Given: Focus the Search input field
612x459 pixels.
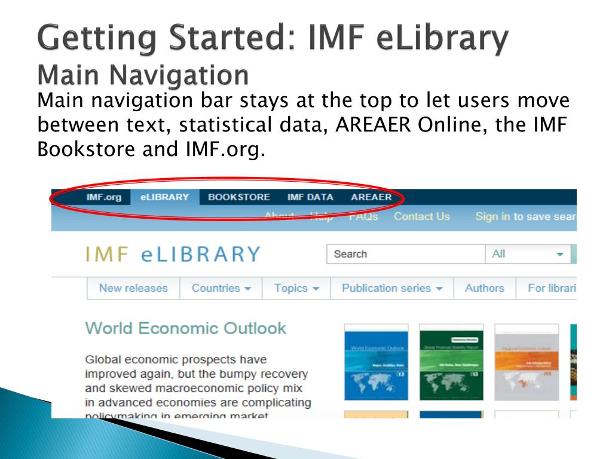Looking at the screenshot, I should (x=406, y=254).
